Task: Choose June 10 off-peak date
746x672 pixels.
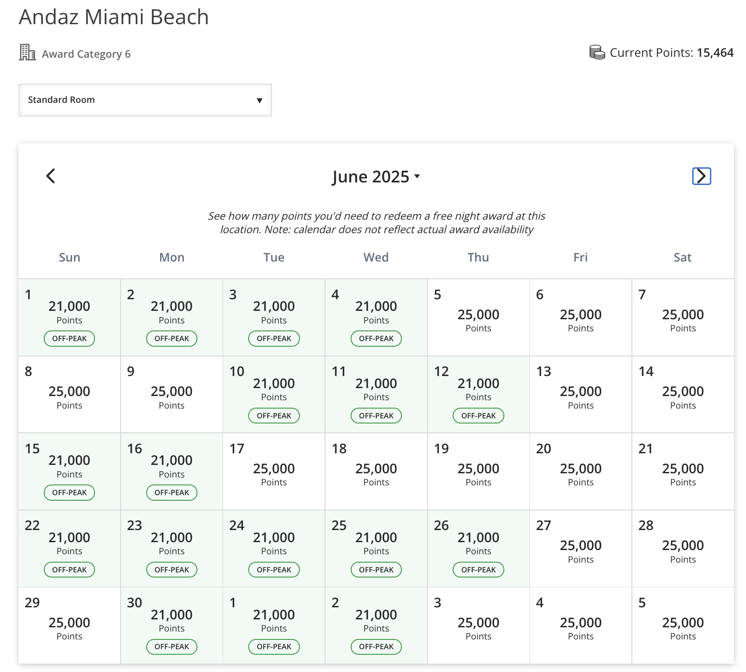Action: tap(274, 395)
